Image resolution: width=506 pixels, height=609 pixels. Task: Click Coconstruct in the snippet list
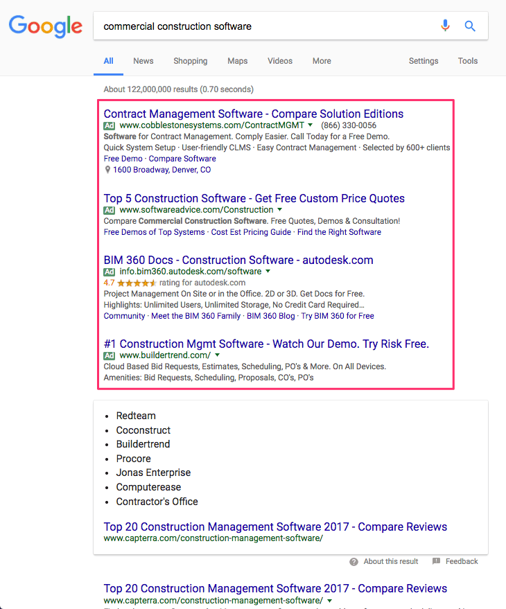tap(143, 430)
